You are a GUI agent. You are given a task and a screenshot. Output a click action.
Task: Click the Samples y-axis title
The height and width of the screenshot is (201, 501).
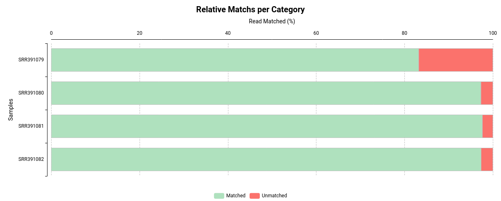click(11, 110)
